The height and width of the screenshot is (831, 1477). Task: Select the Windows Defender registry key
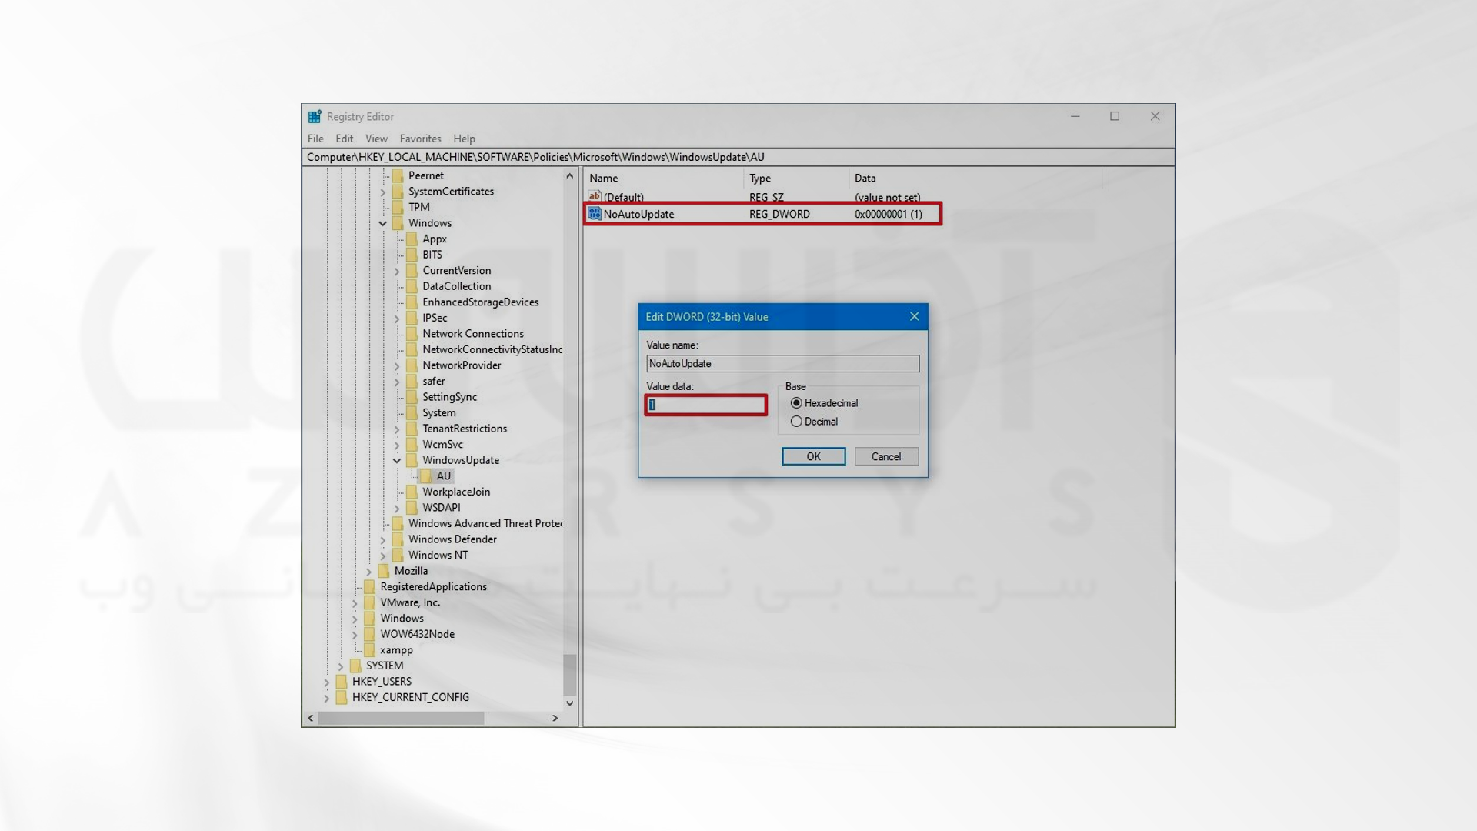click(450, 539)
